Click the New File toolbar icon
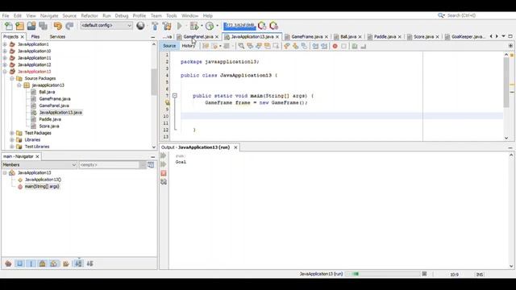Image resolution: width=516 pixels, height=290 pixels. 9,26
